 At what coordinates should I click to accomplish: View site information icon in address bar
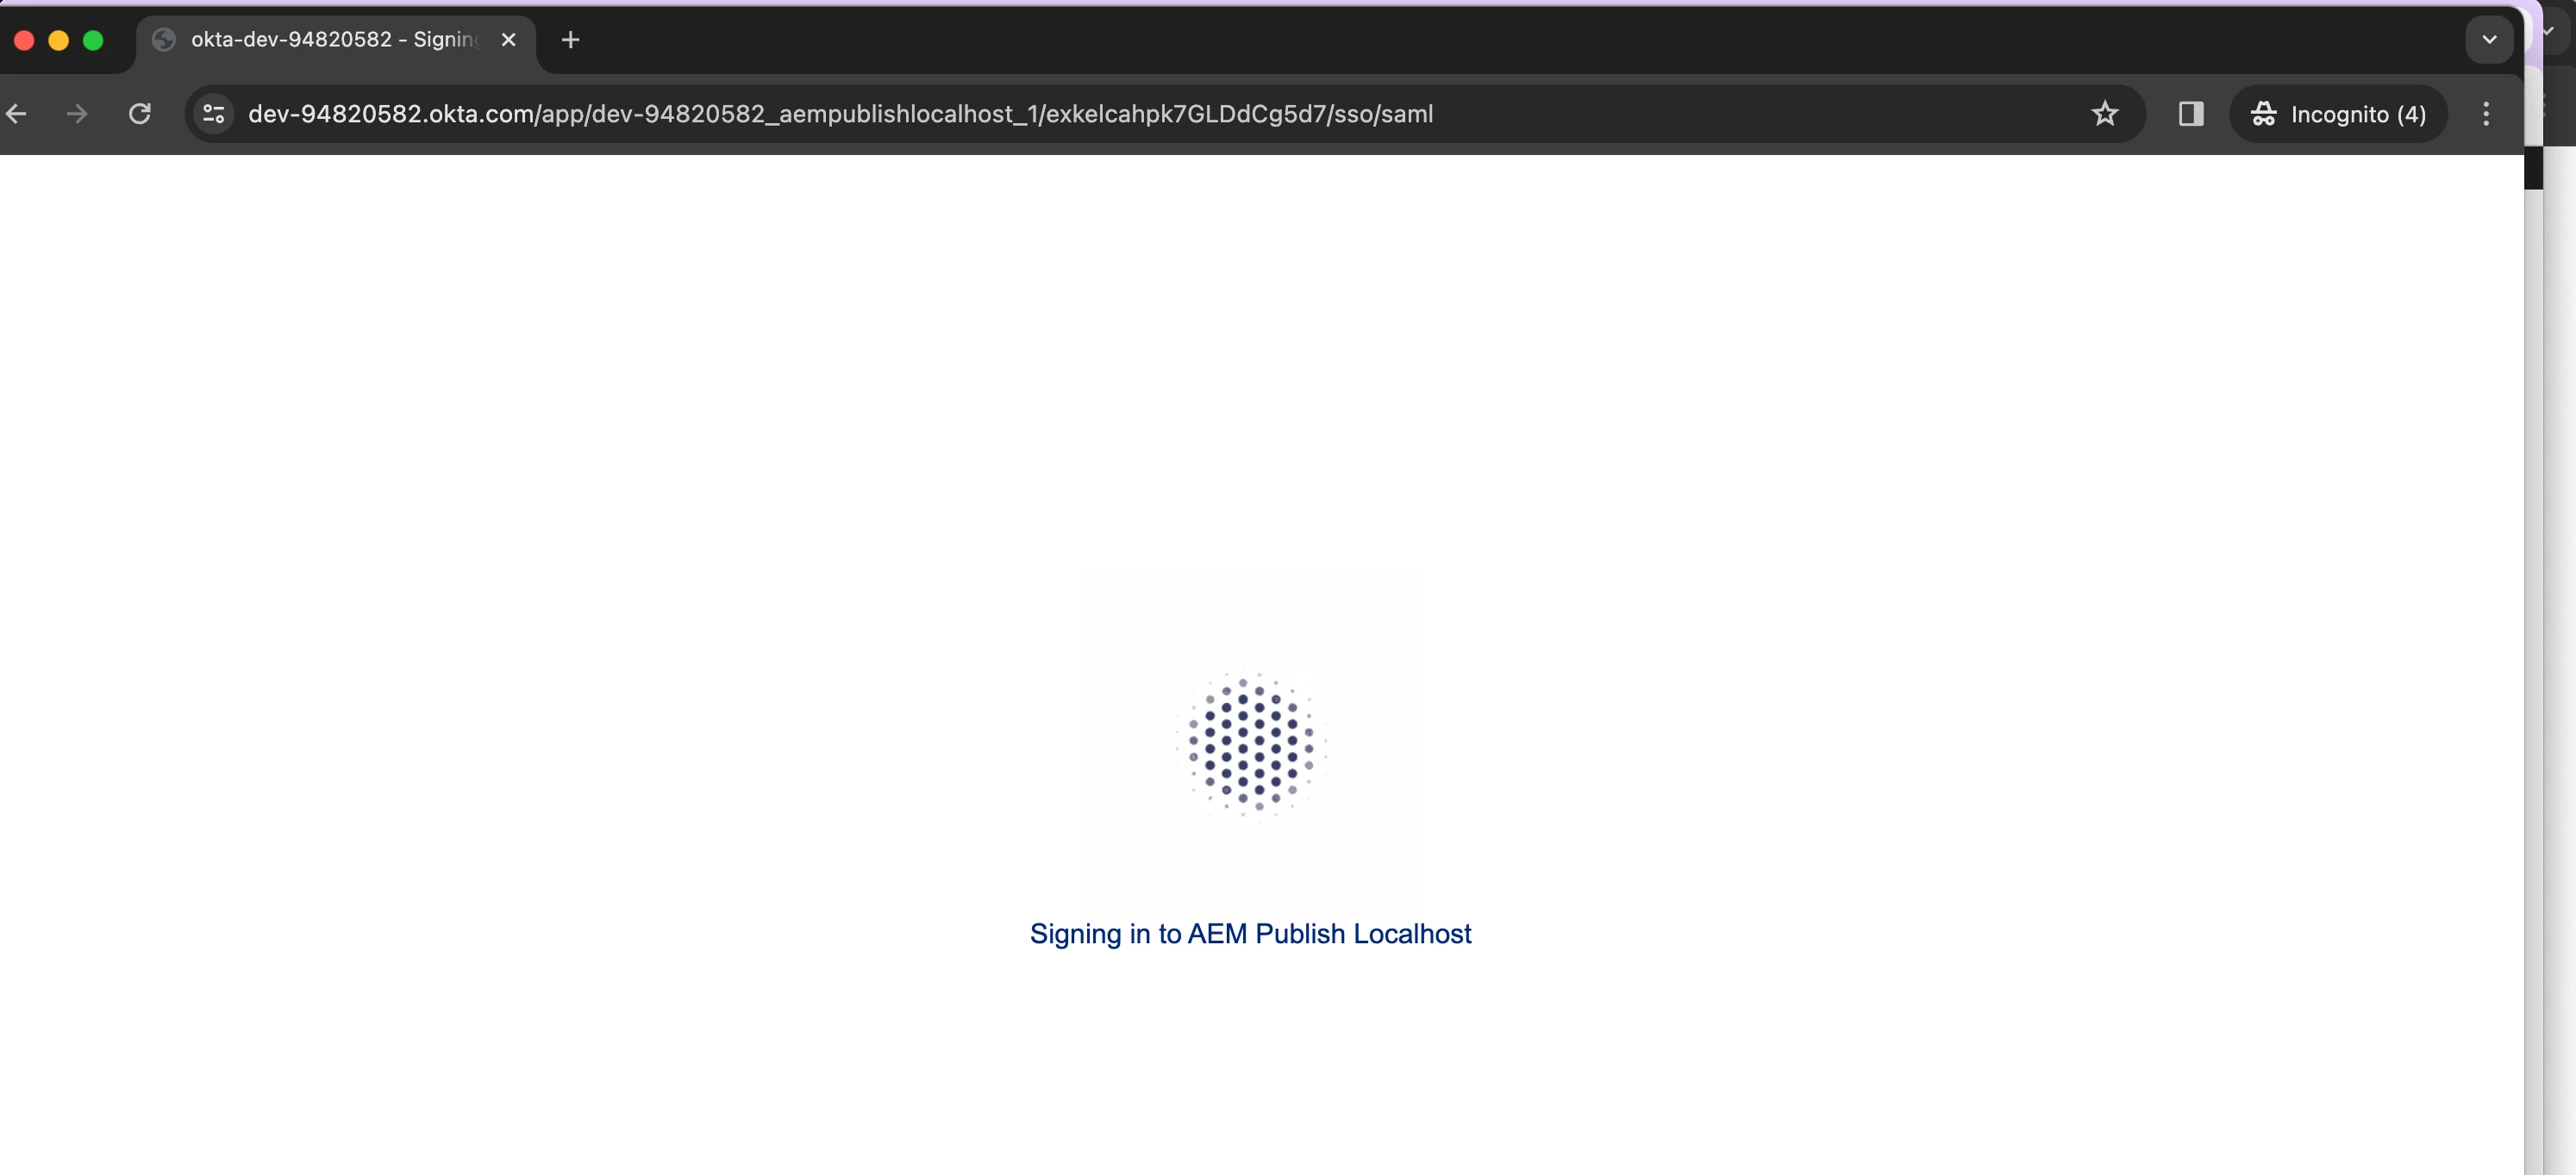[x=214, y=114]
